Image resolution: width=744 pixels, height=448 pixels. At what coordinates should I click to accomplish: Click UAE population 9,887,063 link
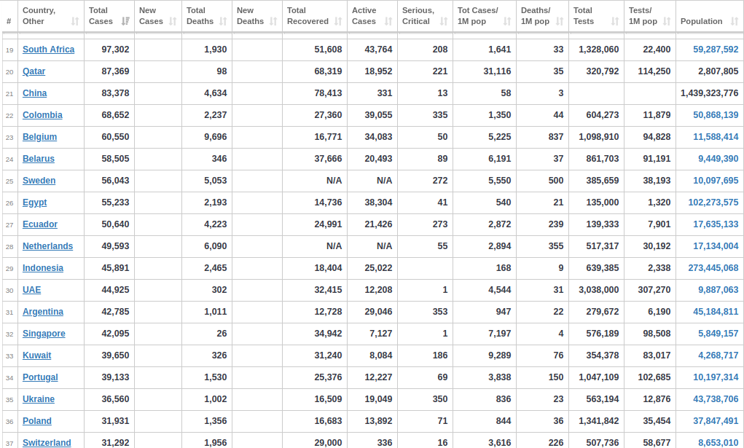click(x=718, y=289)
